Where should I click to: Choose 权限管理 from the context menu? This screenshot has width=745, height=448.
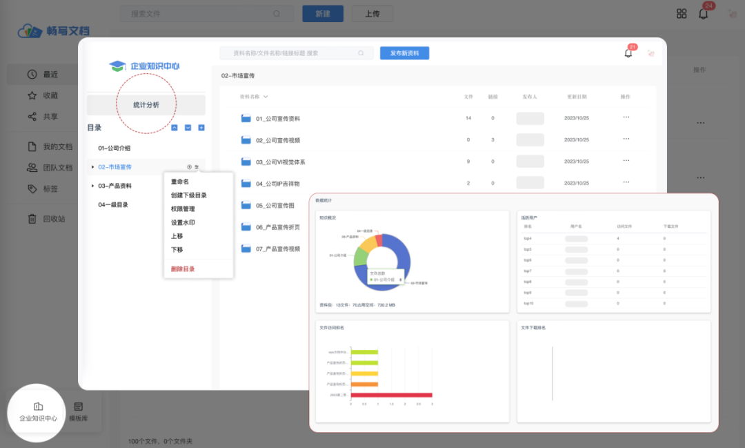click(x=183, y=208)
